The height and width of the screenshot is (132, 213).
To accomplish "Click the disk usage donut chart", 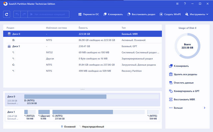I will tap(187, 46).
